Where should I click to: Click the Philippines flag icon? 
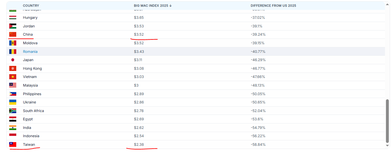[x=13, y=94]
